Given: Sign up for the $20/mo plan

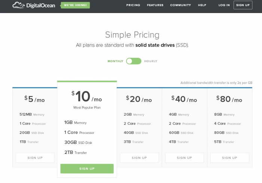Looking at the screenshot, I should click(x=139, y=158).
